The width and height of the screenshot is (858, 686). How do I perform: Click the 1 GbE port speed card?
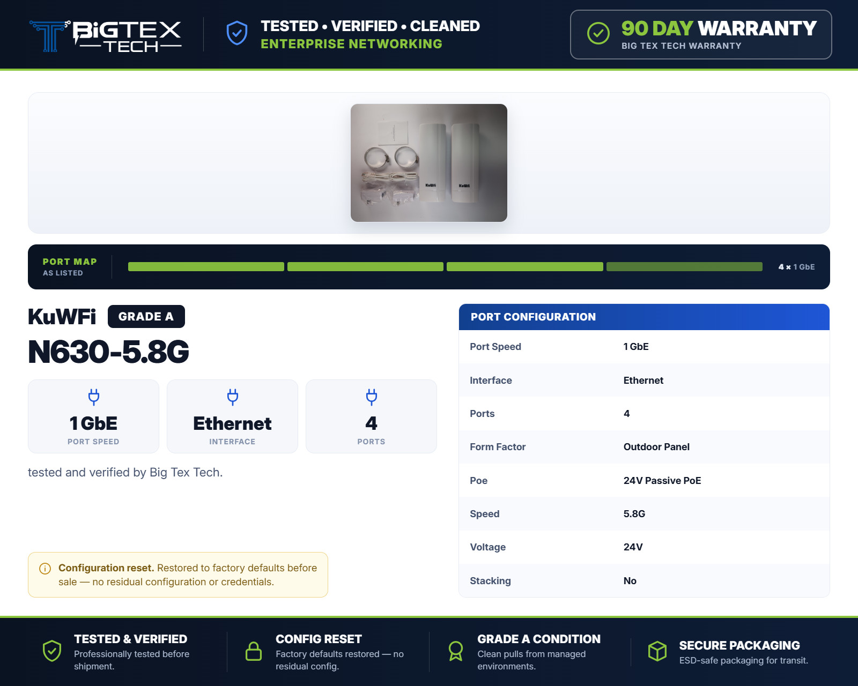pos(93,416)
